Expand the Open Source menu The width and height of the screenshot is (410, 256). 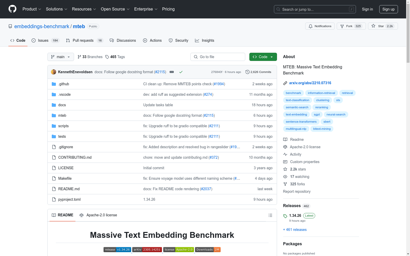(x=115, y=9)
